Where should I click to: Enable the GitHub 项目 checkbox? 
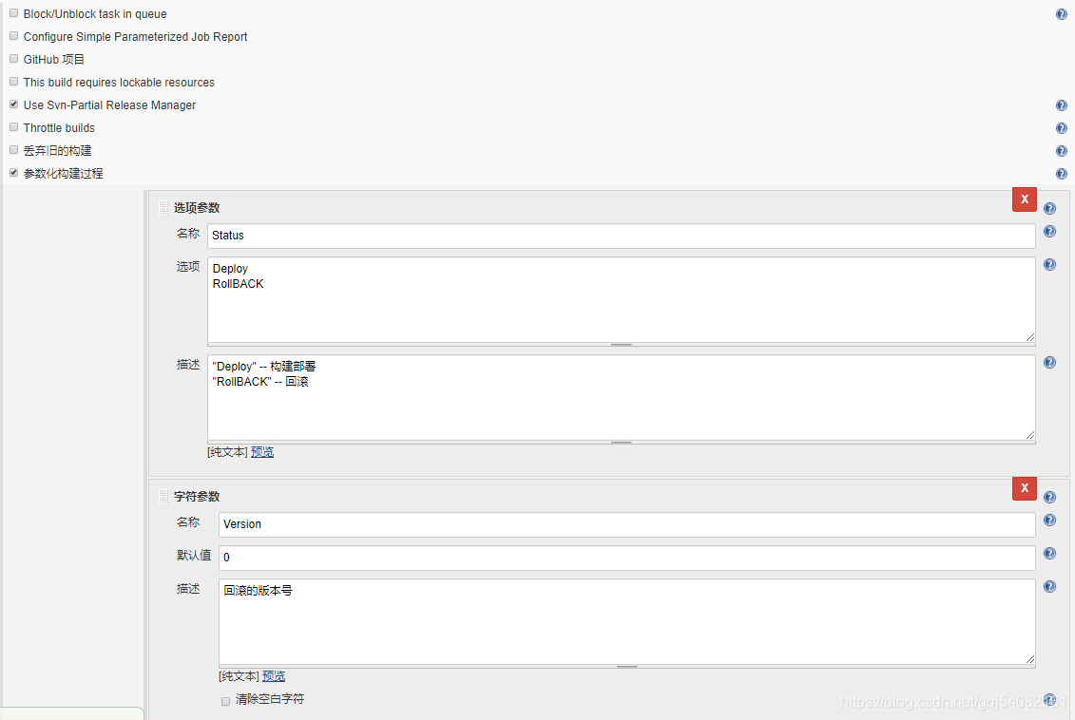[13, 59]
